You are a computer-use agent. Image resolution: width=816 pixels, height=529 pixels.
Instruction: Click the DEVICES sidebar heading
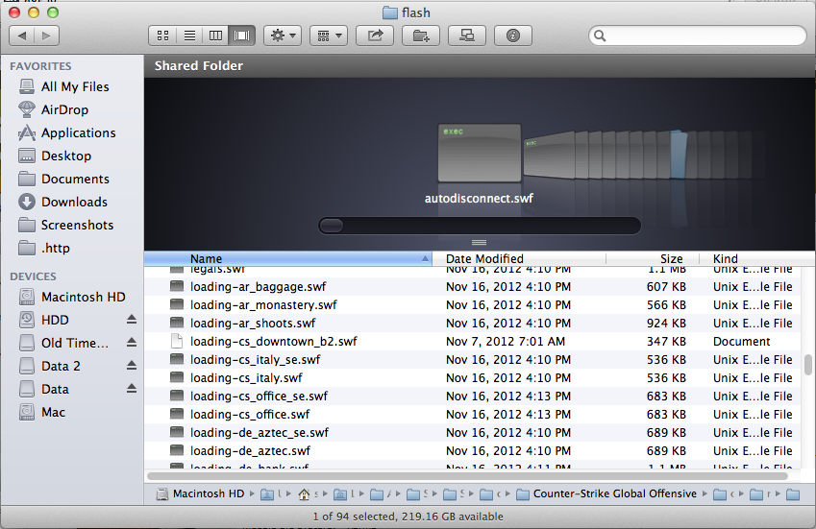coord(33,277)
